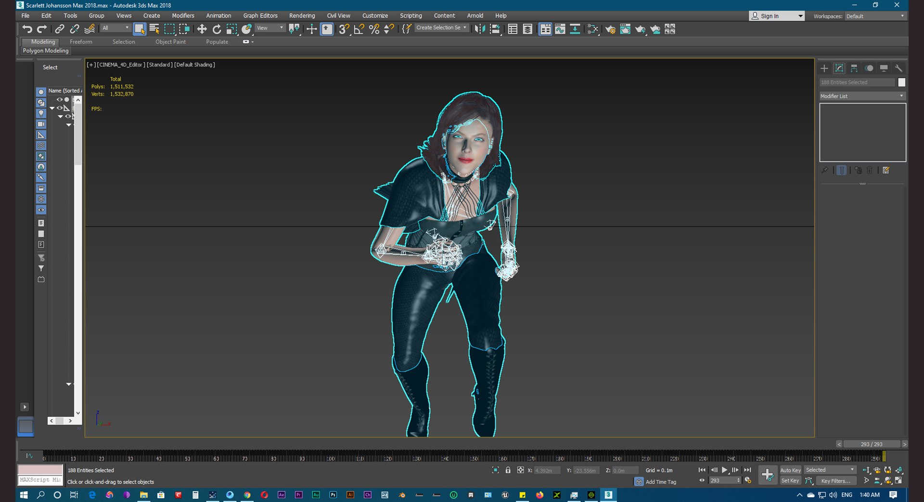Image resolution: width=924 pixels, height=502 pixels.
Task: Activate the Select and Scale tool
Action: (x=232, y=29)
